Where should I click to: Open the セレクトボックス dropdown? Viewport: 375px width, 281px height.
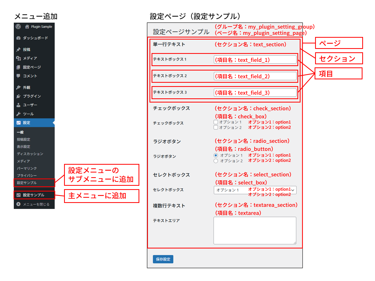[x=255, y=190]
